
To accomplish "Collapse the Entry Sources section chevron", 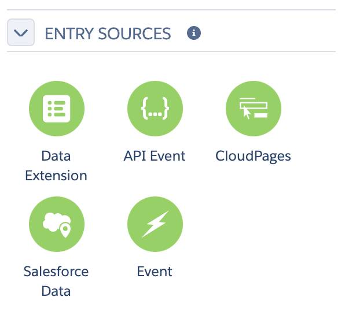I will point(21,32).
